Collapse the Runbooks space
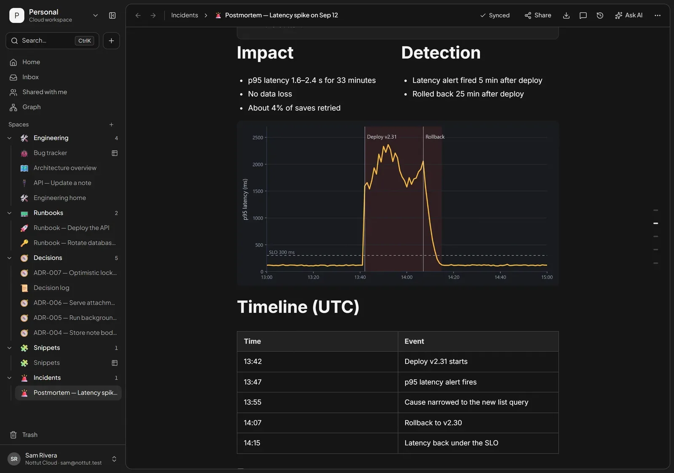674x473 pixels. [9, 213]
